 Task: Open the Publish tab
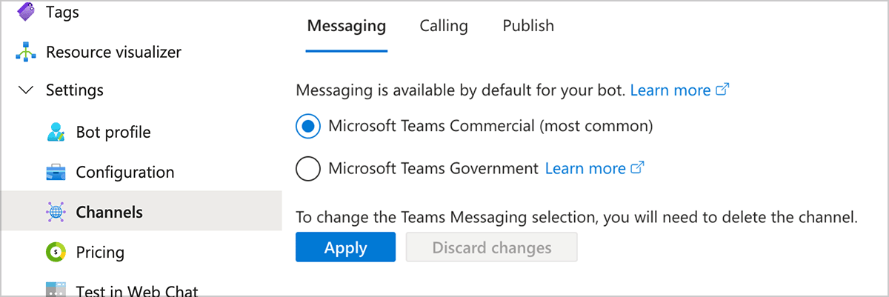[x=528, y=26]
